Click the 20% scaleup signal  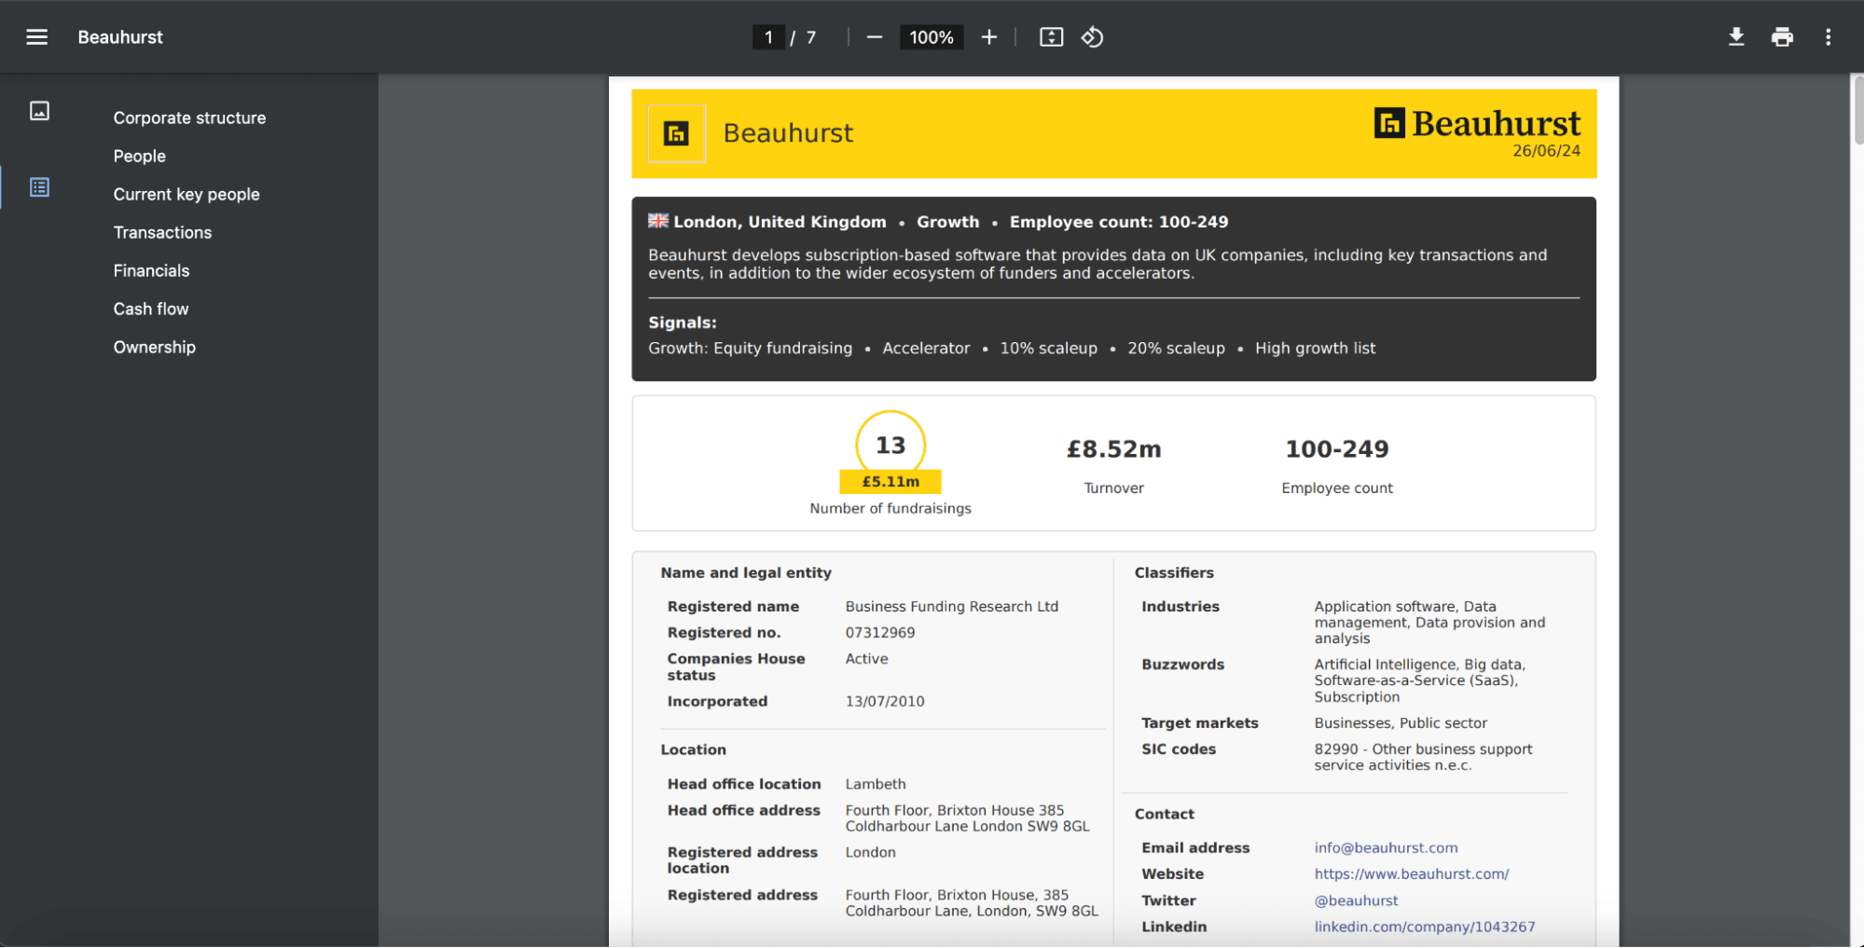1176,348
